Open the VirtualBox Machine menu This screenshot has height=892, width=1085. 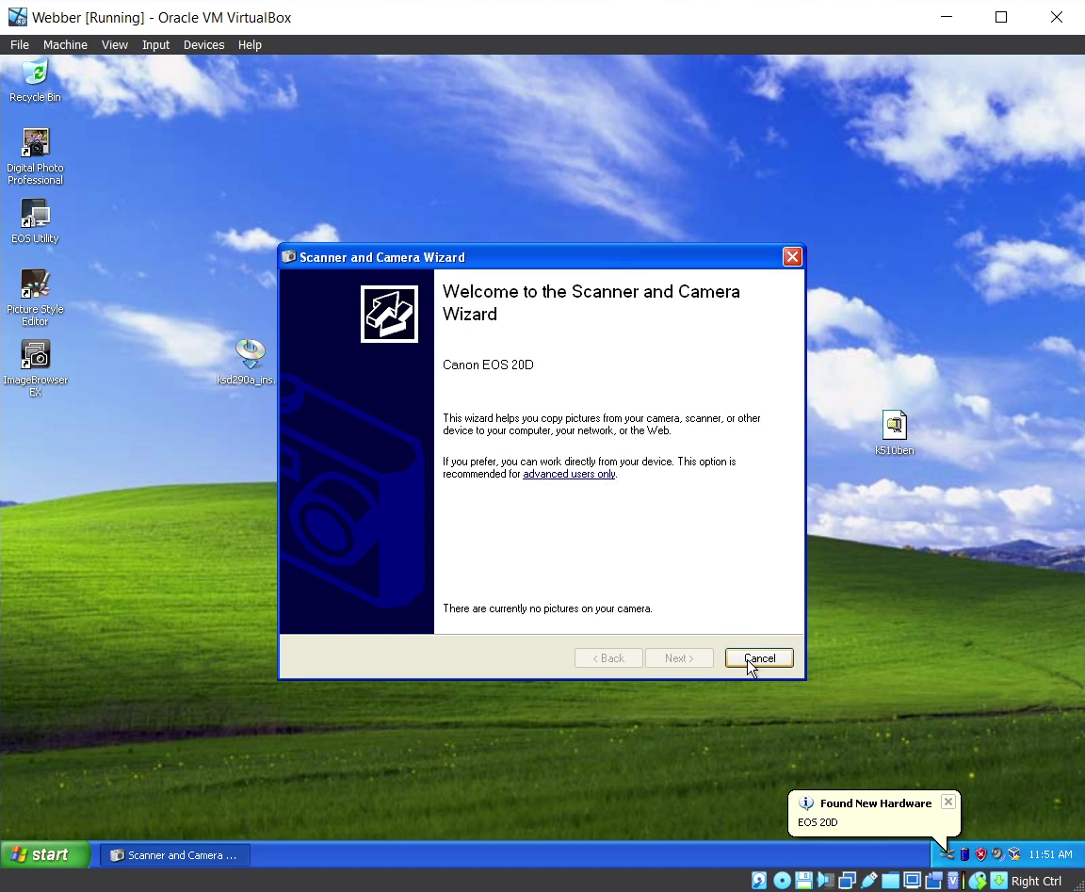pos(65,44)
